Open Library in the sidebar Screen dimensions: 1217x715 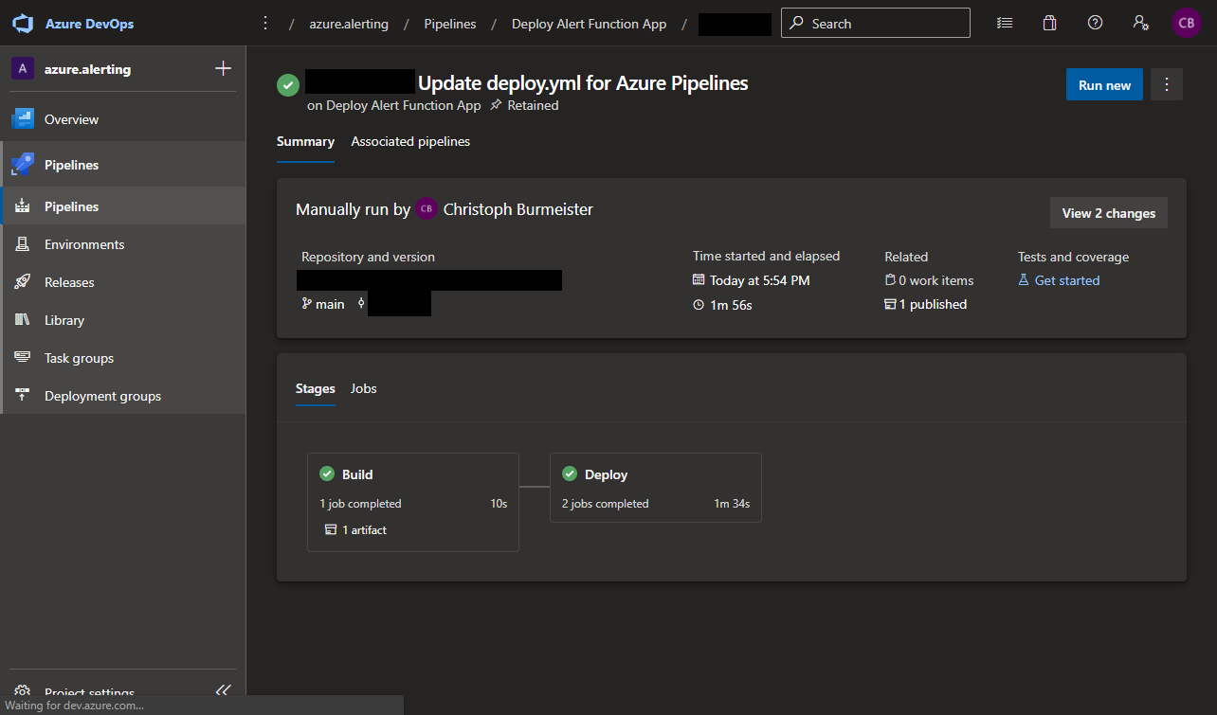(x=123, y=320)
